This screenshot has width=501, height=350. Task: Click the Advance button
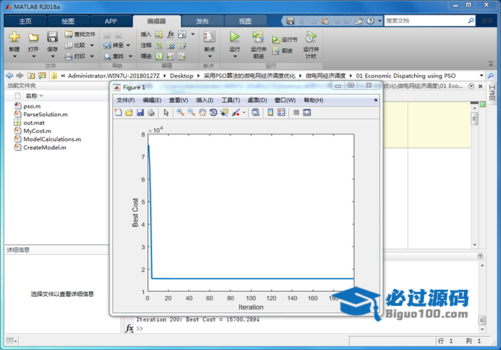(282, 50)
